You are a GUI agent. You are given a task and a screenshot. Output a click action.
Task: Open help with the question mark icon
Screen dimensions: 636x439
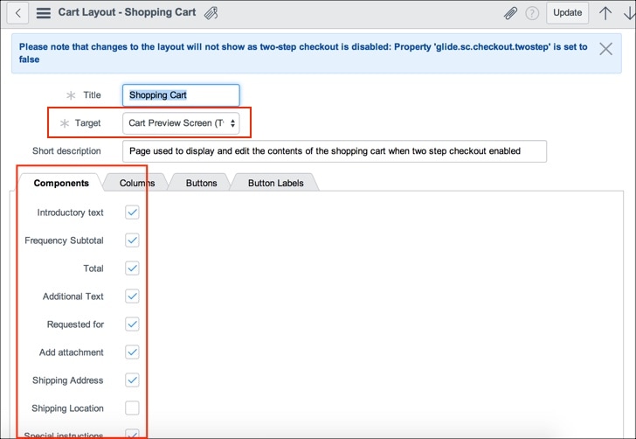532,13
